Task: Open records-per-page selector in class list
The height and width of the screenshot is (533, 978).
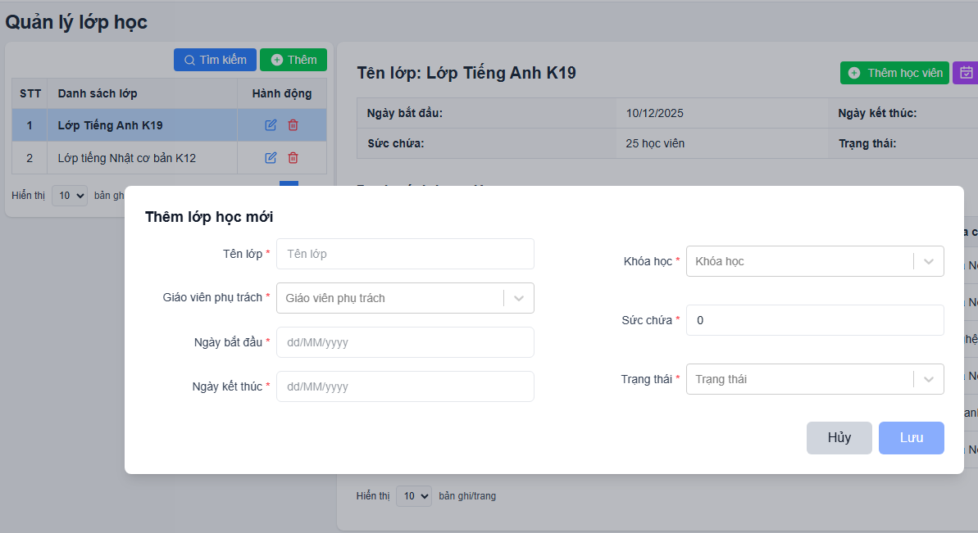Action: 69,196
